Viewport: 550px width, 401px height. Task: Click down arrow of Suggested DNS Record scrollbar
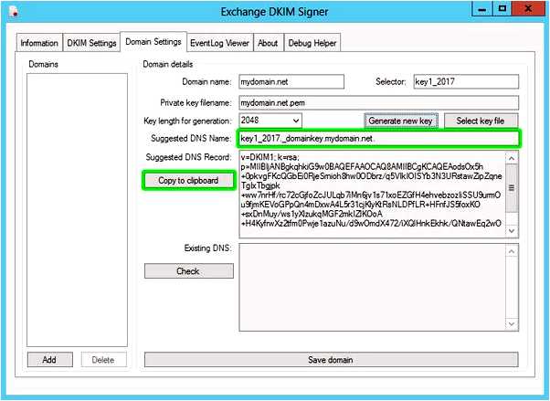coord(512,231)
